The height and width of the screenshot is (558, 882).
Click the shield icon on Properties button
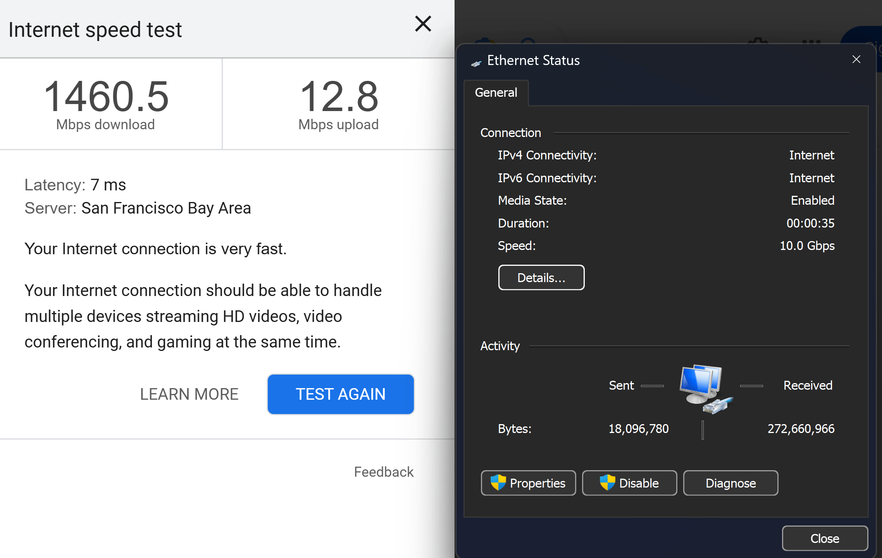(x=498, y=483)
